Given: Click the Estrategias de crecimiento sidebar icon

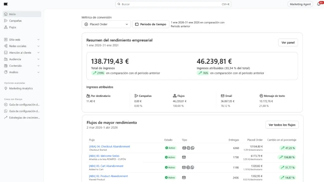Looking at the screenshot, I should [6, 118].
